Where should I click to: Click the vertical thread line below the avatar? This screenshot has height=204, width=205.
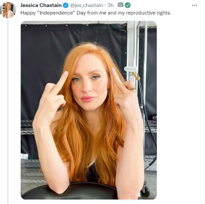[x=8, y=112]
